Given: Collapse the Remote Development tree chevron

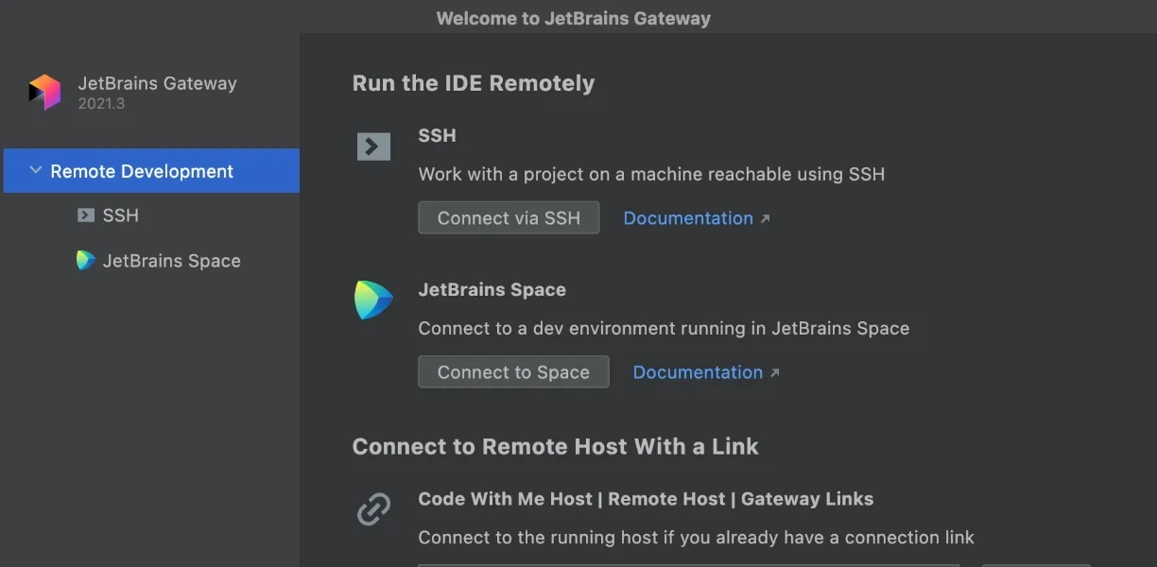Looking at the screenshot, I should 36,171.
